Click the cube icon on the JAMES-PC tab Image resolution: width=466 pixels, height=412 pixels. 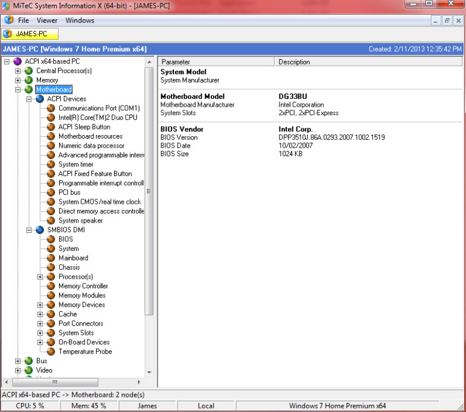(x=7, y=34)
